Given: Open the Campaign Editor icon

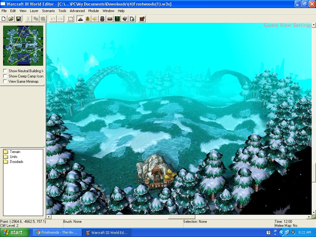Looking at the screenshot, I should [110, 19].
